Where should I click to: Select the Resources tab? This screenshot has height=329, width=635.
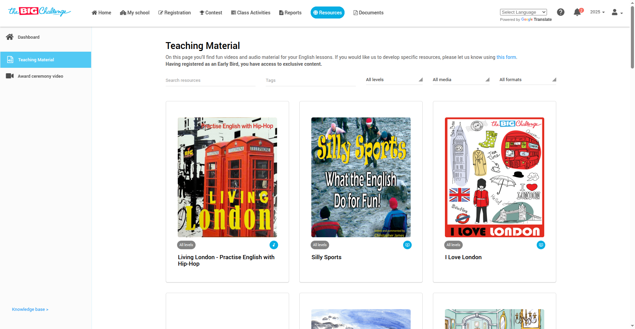327,13
